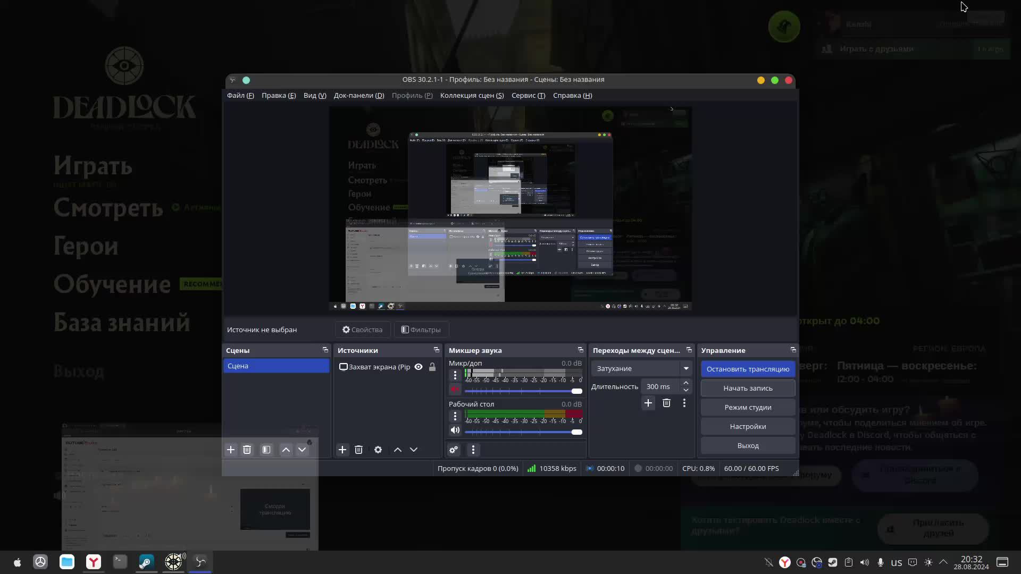Open clock showing 20:32 in taskbar
Viewport: 1021px width, 574px height.
(x=971, y=562)
